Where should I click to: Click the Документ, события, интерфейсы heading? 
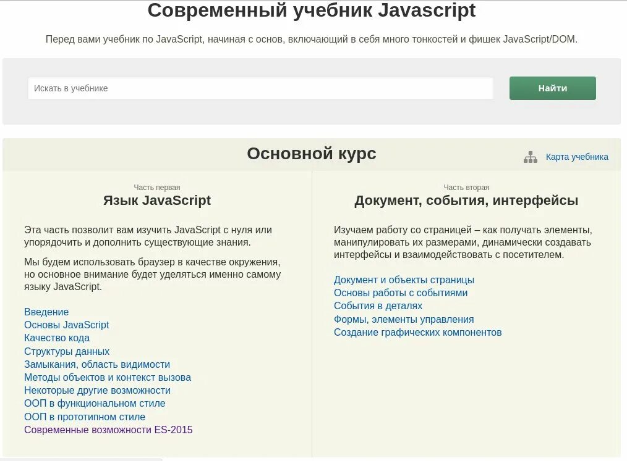(x=466, y=201)
